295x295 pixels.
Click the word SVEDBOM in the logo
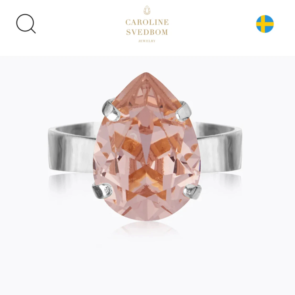click(x=147, y=32)
